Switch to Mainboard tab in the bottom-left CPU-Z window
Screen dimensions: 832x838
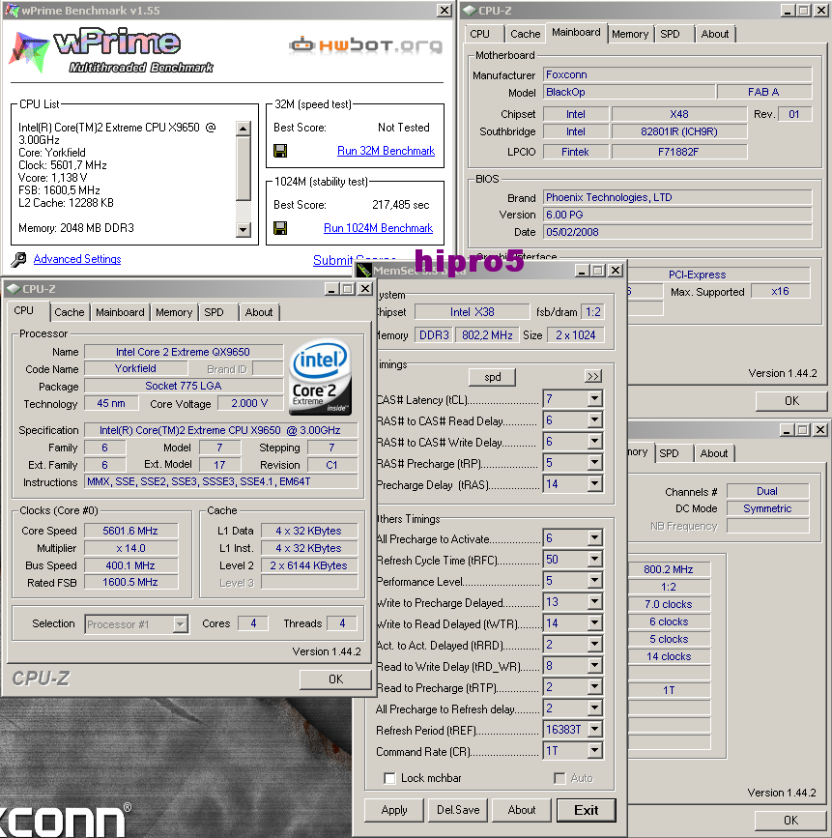click(120, 312)
